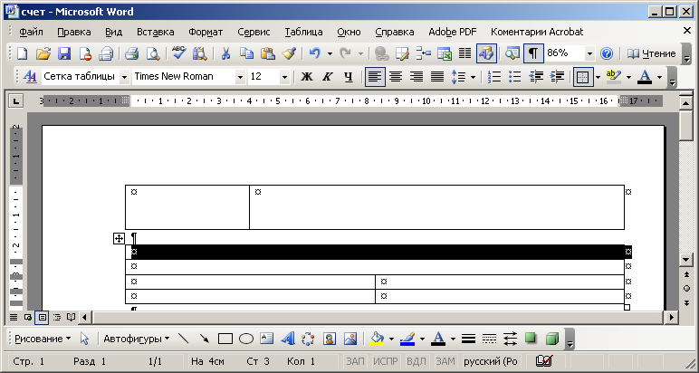Open the Columns layout icon
Viewport: 699px width, 373px height.
coord(465,54)
